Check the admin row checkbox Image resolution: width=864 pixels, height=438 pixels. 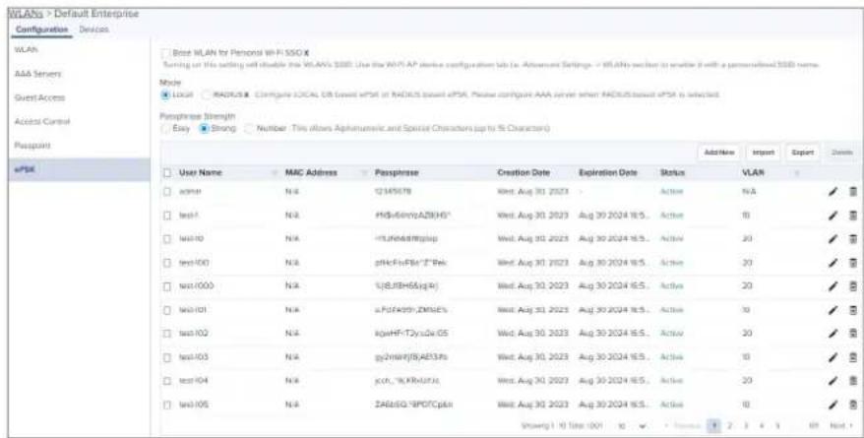click(x=166, y=191)
